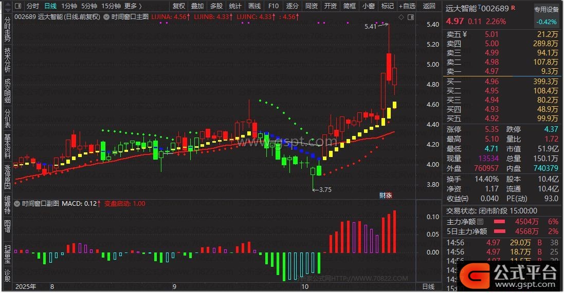Click the F10 company info button
565x293 pixels.
pyautogui.click(x=274, y=6)
